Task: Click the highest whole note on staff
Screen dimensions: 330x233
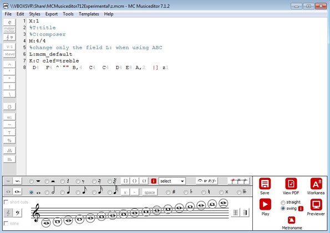Action: click(224, 203)
